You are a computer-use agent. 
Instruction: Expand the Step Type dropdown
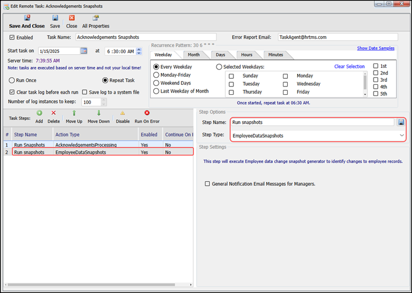click(x=402, y=135)
